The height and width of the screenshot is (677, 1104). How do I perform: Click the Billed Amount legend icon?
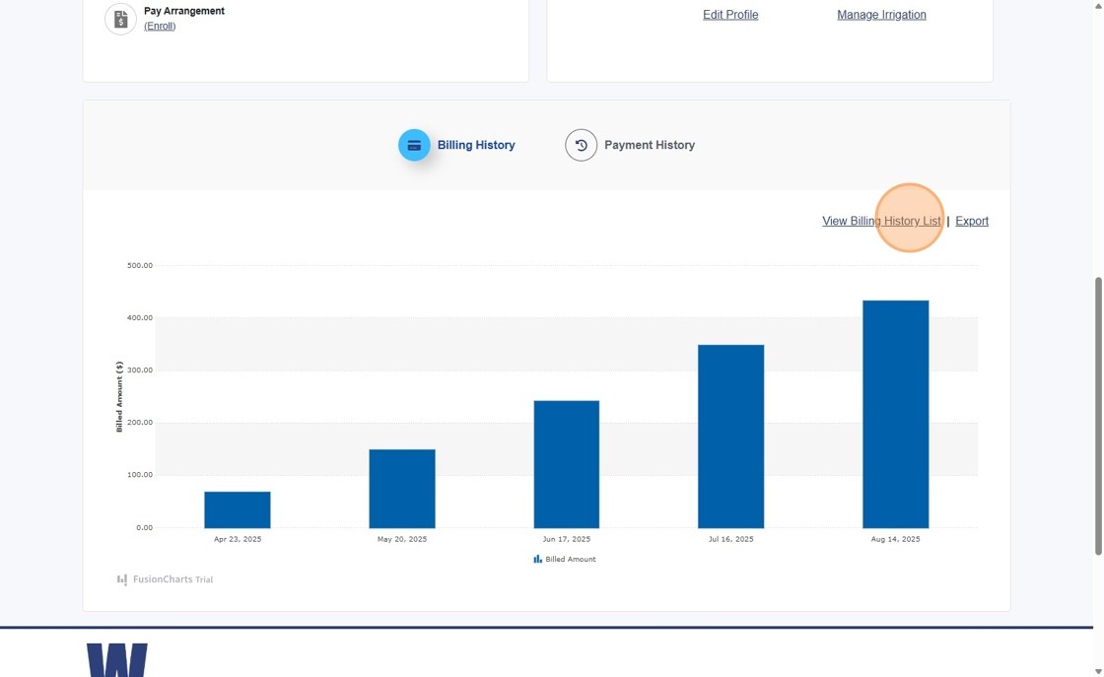(537, 559)
